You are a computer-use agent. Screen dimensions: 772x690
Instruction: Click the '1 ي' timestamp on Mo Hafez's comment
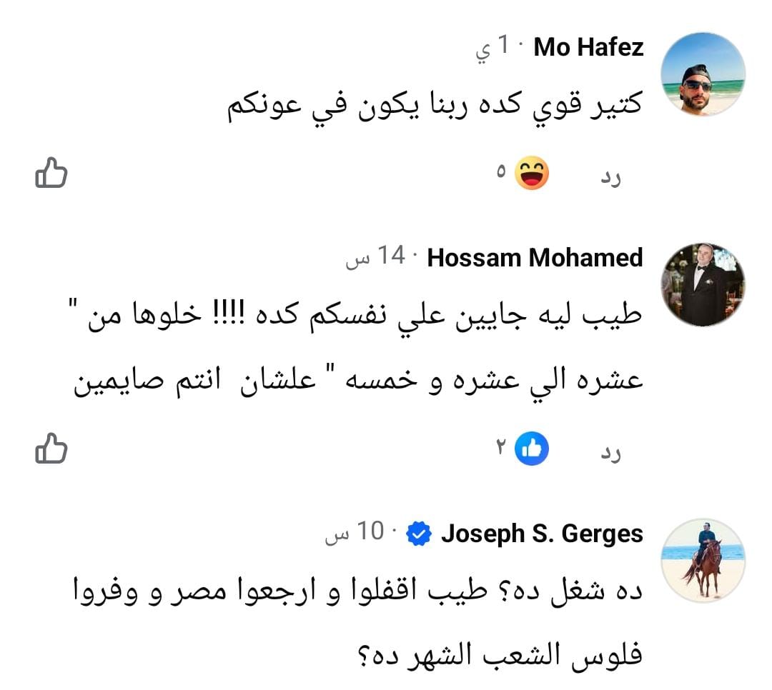click(494, 48)
